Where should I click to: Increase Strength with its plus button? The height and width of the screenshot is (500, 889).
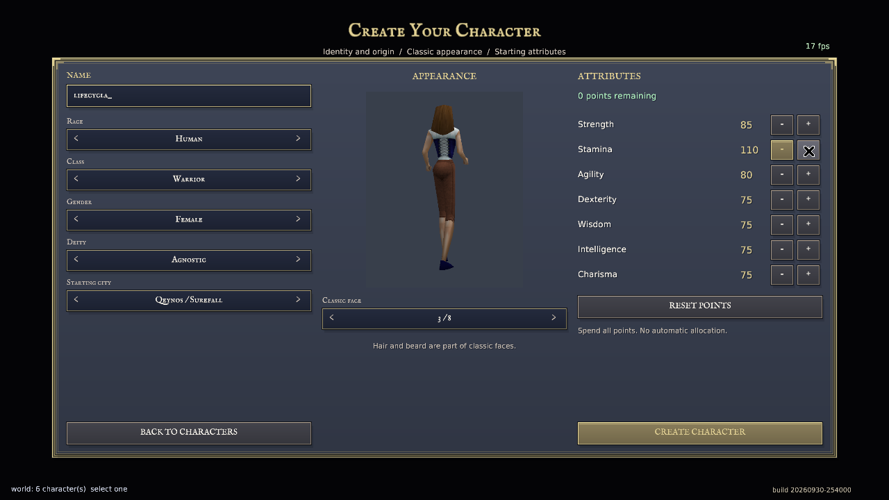[x=808, y=125]
